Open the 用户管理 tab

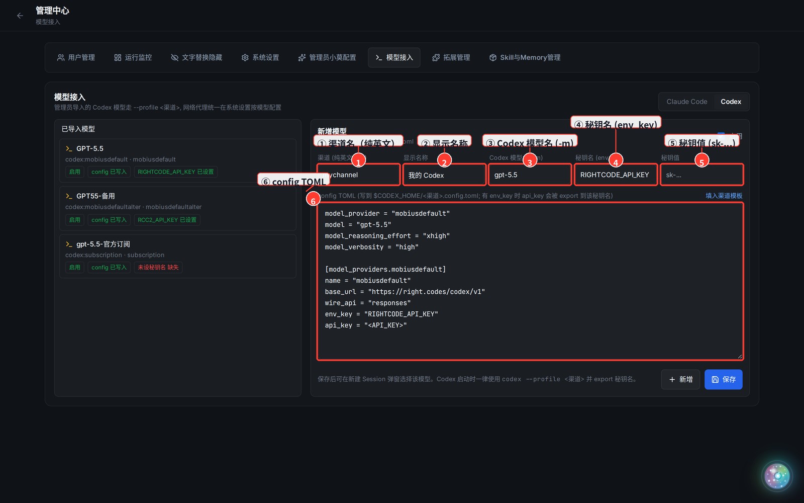(76, 57)
